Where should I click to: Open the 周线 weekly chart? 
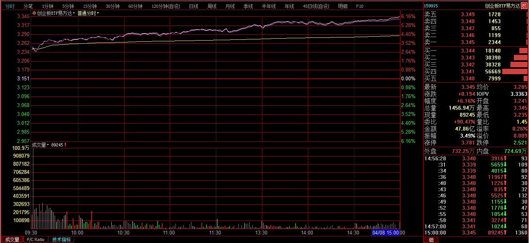click(x=212, y=6)
